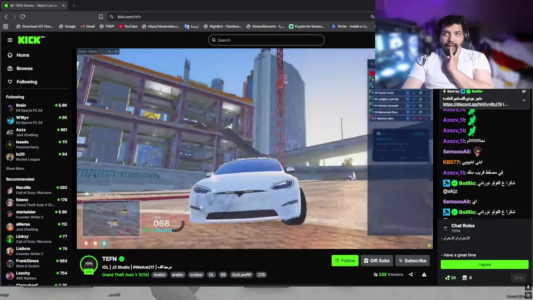
Task: Open the Kick hamburger sidebar menu
Action: coord(10,40)
